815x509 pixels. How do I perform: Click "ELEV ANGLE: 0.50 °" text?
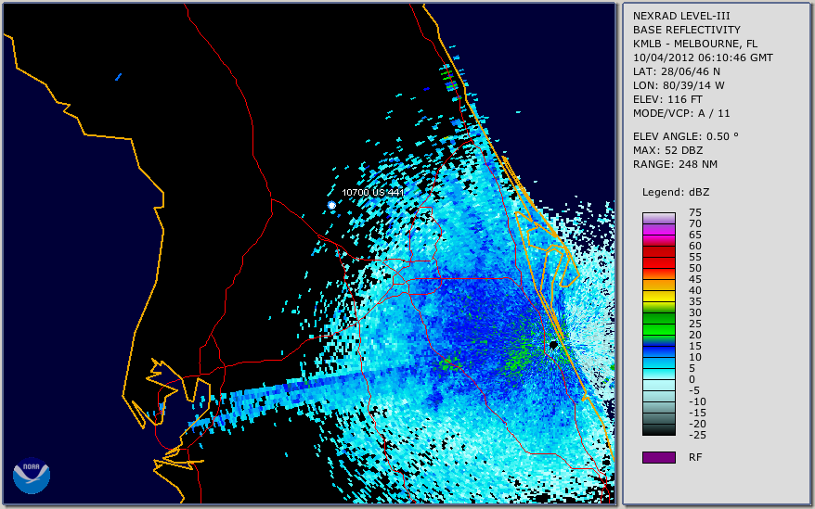tap(686, 136)
